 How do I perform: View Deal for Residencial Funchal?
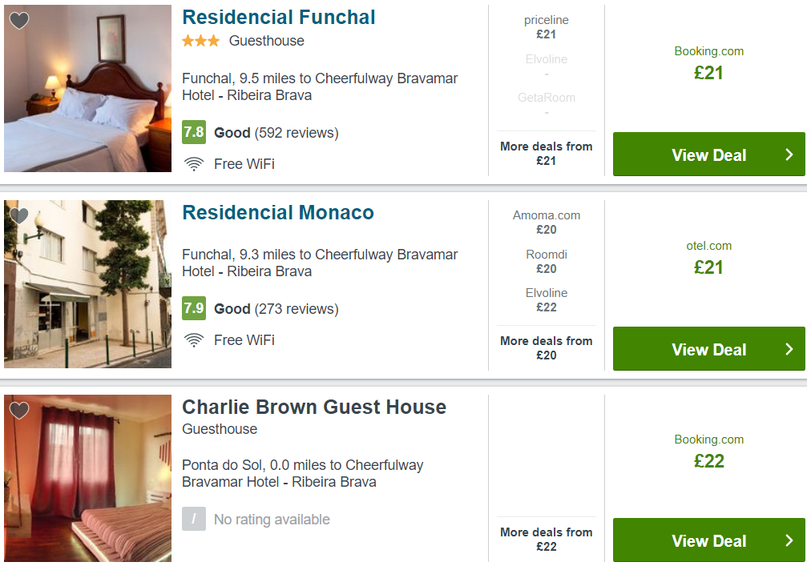(708, 155)
